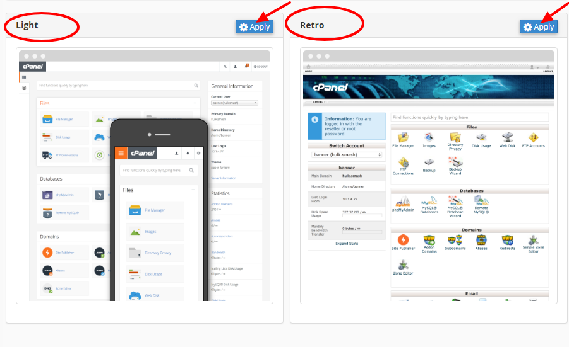
Task: Open Current User dropdown in Light preview
Action: 234,103
